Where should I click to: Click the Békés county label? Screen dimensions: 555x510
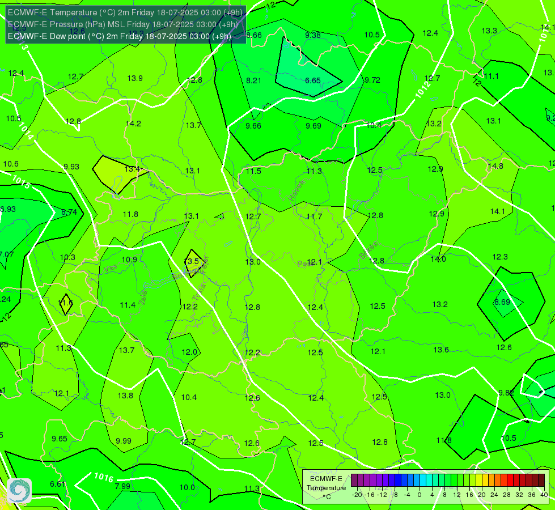tap(368, 250)
